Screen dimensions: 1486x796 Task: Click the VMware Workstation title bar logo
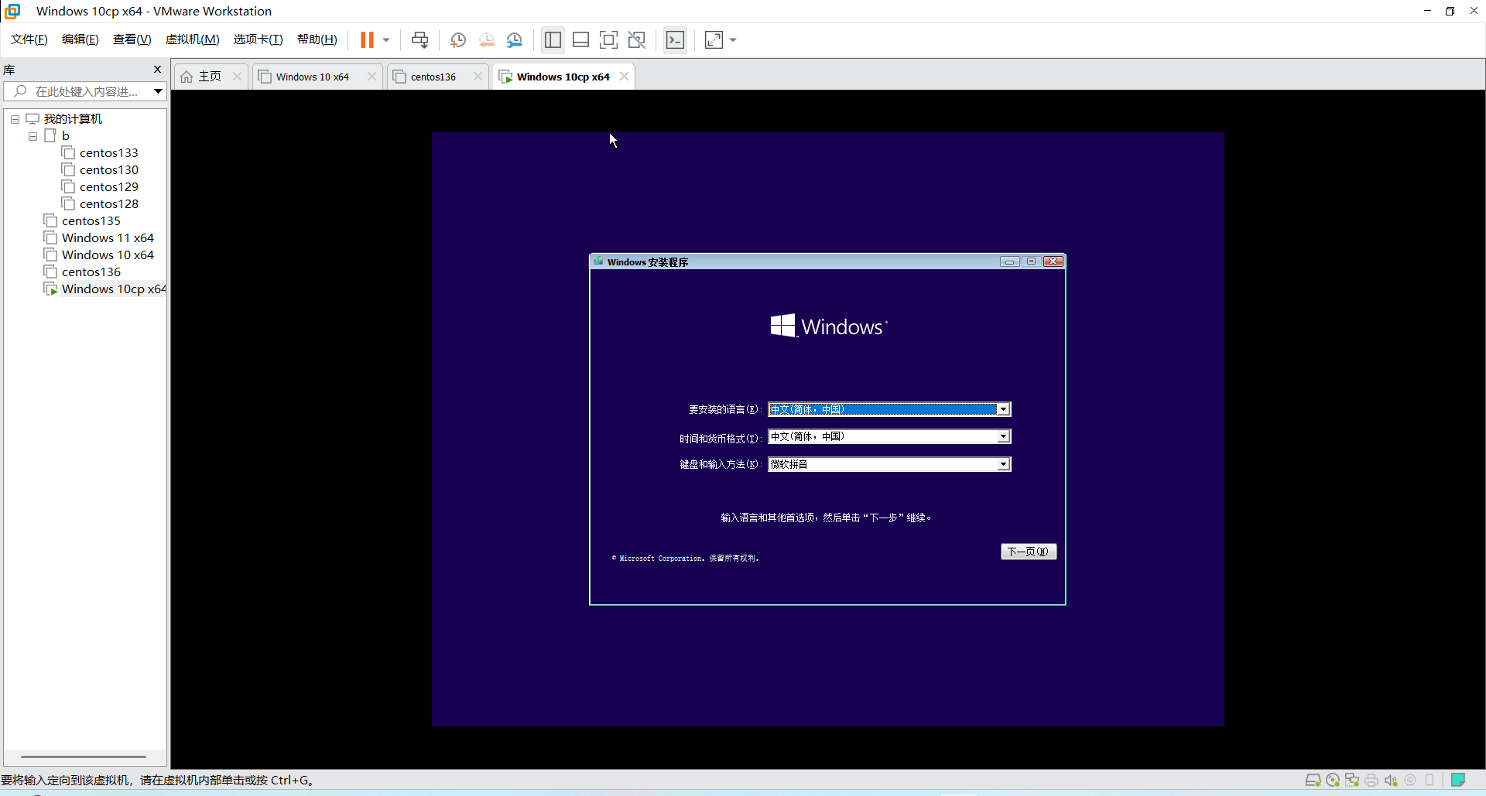(x=12, y=11)
